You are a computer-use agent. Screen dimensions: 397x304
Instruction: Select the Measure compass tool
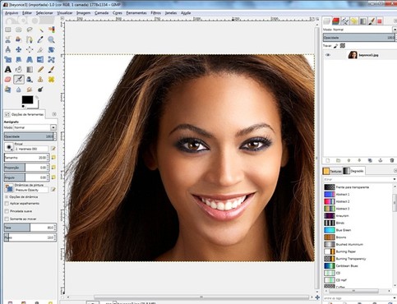(7, 49)
